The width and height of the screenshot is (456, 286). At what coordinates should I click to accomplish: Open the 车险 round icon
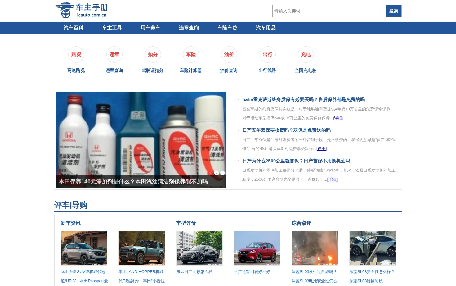[191, 55]
